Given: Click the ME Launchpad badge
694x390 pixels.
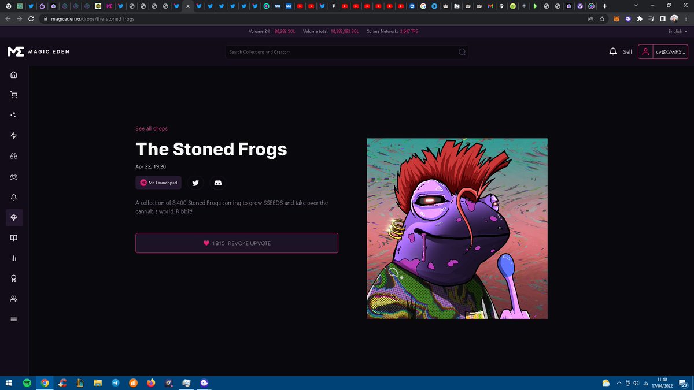Looking at the screenshot, I should 158,183.
